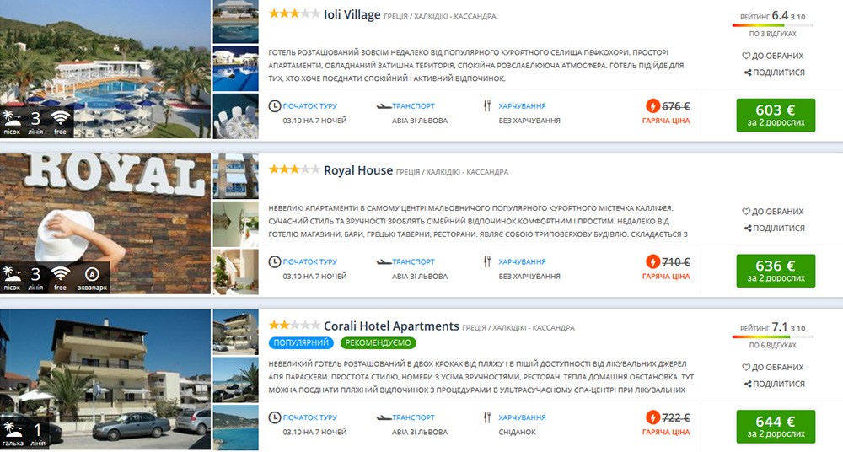
Task: Click the clock icon next to Royal House tour start
Action: tap(274, 261)
